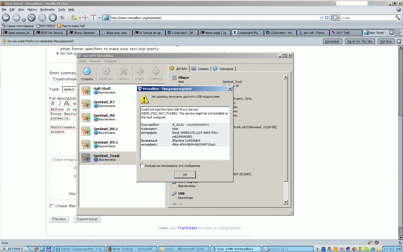The height and width of the screenshot is (252, 403).
Task: Select the Sentinel_Trunk virtual machine
Action: pyautogui.click(x=108, y=158)
